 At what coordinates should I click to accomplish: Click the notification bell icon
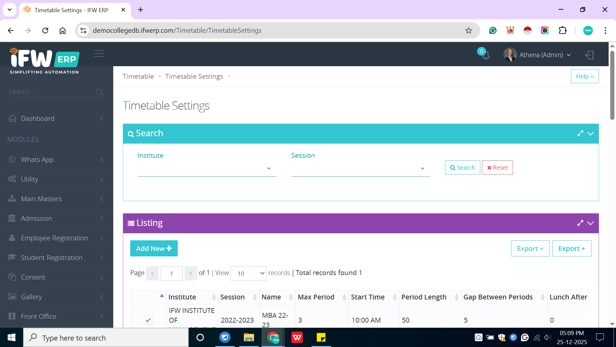pos(485,55)
